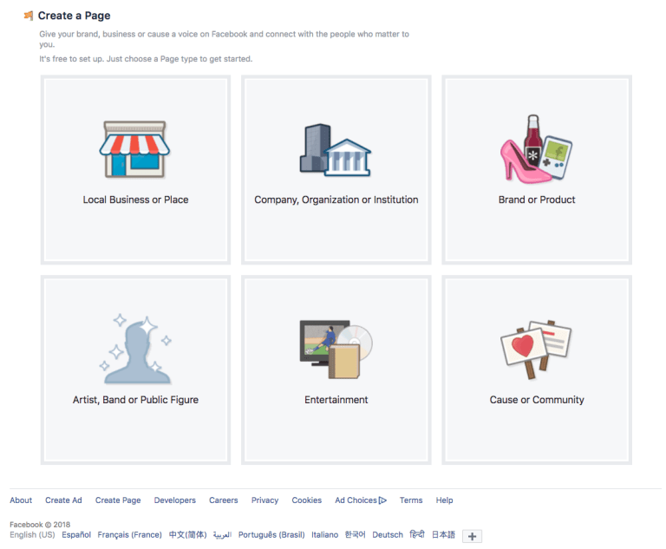Image resolution: width=666 pixels, height=549 pixels.
Task: Click the storefront icon for Local Business
Action: 134,149
